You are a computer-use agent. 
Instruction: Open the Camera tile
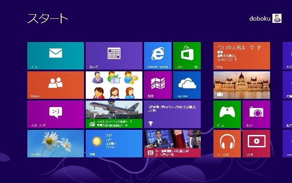(x=256, y=114)
